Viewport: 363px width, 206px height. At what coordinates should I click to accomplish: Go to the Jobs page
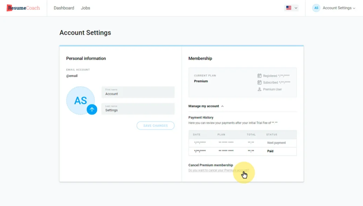[86, 8]
